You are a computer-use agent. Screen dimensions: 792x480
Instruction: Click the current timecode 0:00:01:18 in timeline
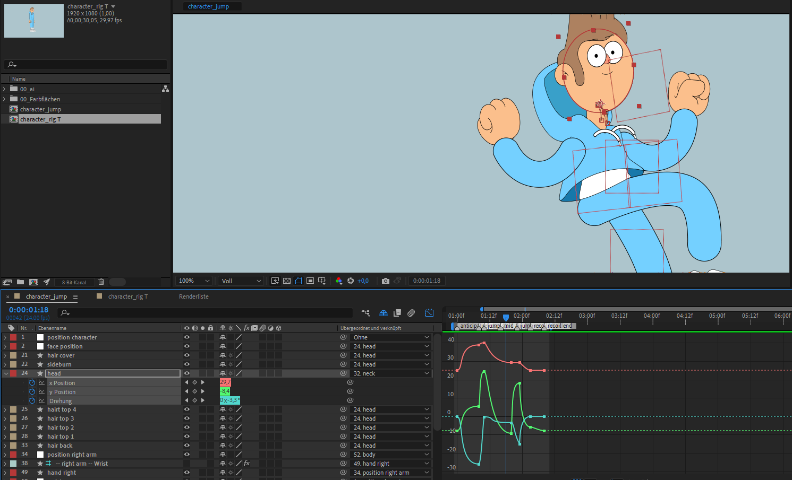tap(29, 310)
